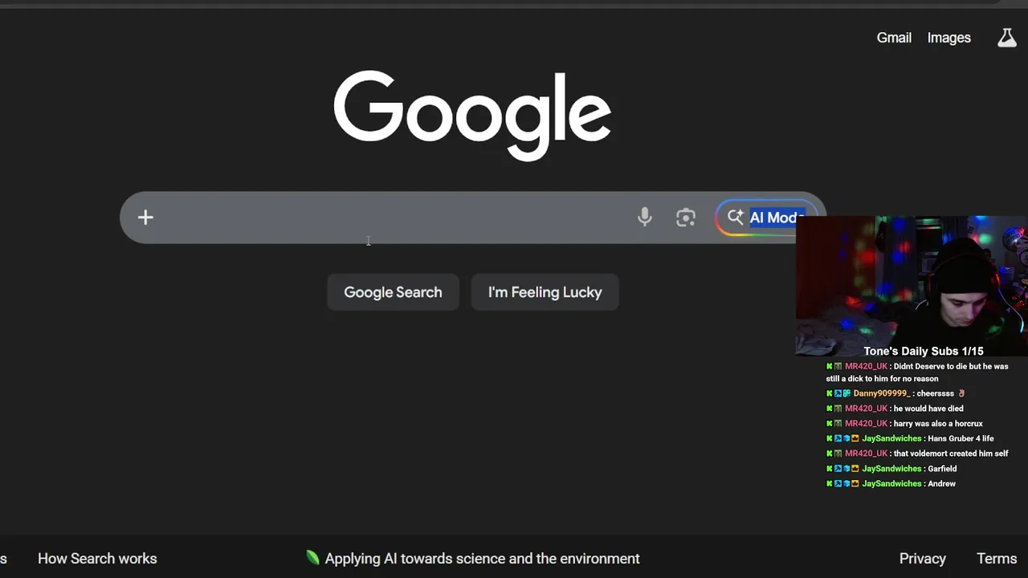This screenshot has height=578, width=1028.
Task: Click "Tone's Daily Subs 1/15" text
Action: (924, 351)
